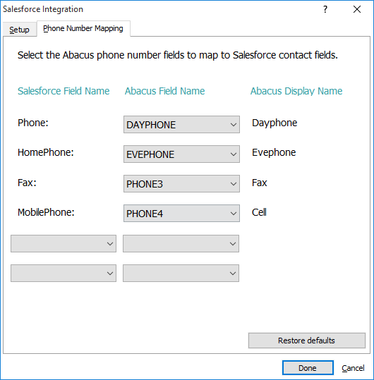Image resolution: width=374 pixels, height=380 pixels.
Task: Click the Phone: field label
Action: 33,123
